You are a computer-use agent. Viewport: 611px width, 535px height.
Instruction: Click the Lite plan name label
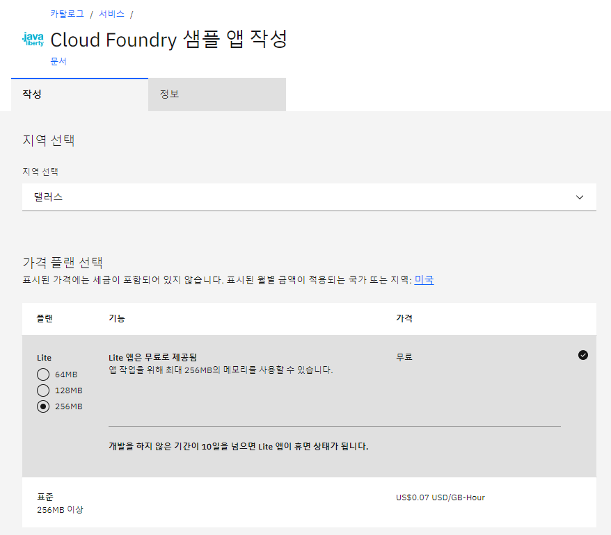44,358
